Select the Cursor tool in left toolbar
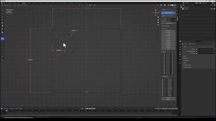216x121 pixels. 2,13
